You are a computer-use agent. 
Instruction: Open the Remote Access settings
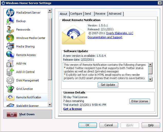pos(26,55)
